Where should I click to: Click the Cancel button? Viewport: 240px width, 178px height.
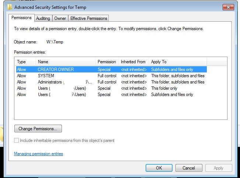coord(188,168)
